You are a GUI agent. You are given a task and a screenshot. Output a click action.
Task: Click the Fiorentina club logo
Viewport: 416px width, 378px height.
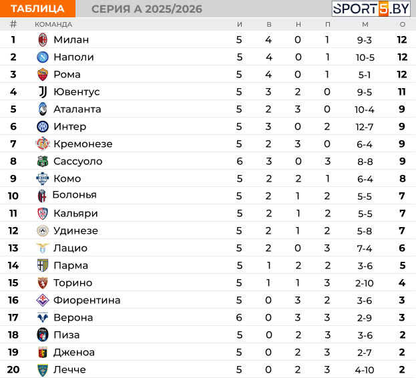43,300
